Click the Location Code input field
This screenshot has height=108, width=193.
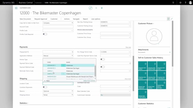pyautogui.click(x=58, y=83)
